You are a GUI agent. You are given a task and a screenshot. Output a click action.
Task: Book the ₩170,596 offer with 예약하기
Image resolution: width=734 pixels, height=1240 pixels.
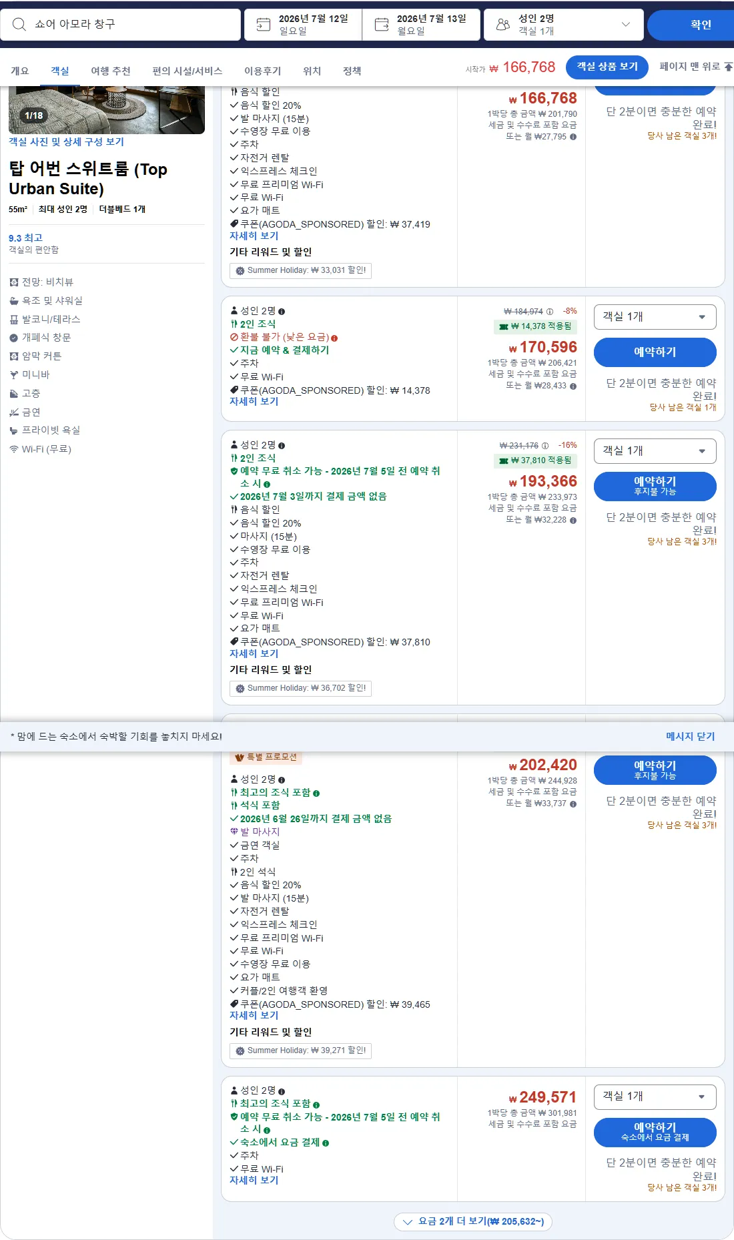point(655,352)
